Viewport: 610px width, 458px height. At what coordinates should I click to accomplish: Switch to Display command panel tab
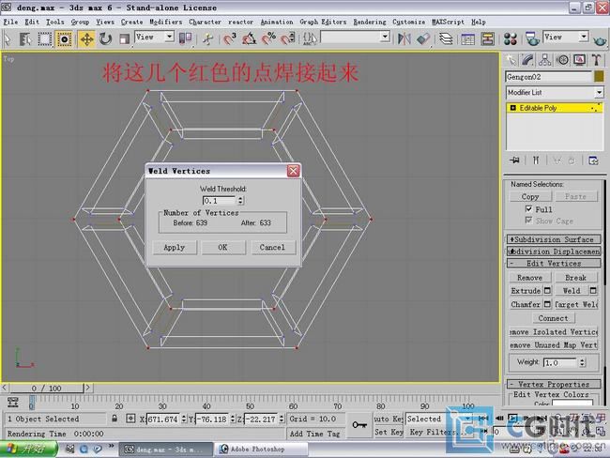(579, 60)
